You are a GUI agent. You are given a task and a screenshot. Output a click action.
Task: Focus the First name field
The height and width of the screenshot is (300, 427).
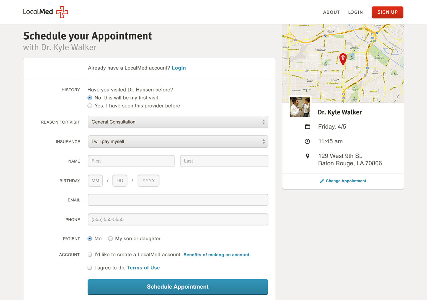[x=131, y=161]
